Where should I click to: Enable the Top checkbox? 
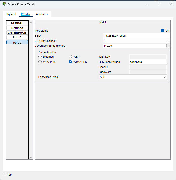tap(5, 175)
